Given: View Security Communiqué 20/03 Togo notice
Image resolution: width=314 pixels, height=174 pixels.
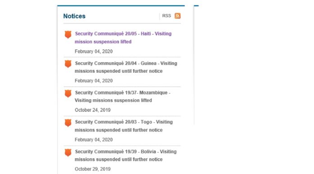Looking at the screenshot, I should tap(124, 126).
